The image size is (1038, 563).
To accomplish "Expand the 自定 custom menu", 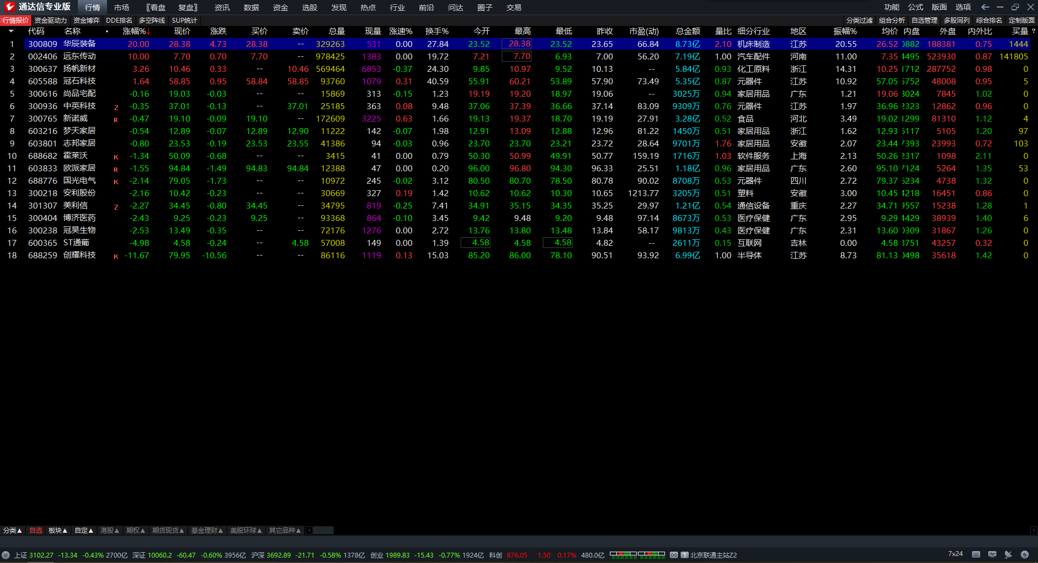I will (84, 531).
